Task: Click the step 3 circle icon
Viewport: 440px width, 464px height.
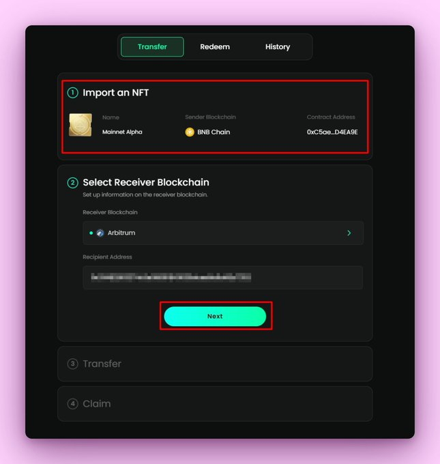Action: [73, 364]
